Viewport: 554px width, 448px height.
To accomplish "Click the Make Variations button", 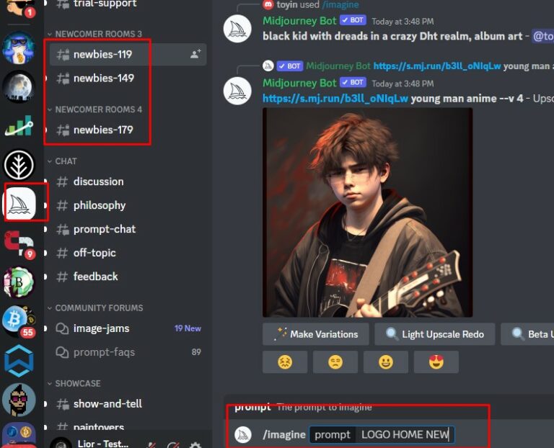I will click(315, 334).
